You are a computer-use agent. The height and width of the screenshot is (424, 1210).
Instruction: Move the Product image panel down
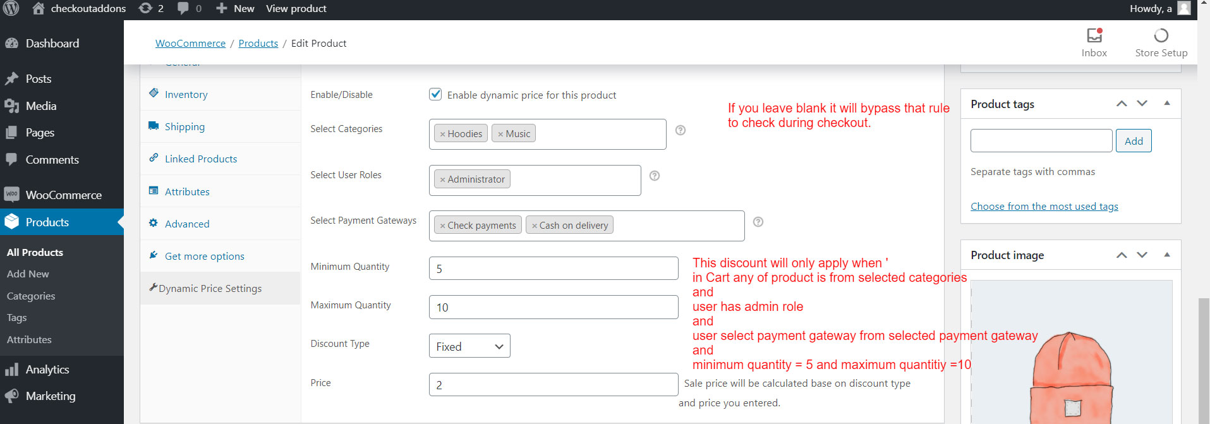pyautogui.click(x=1142, y=255)
